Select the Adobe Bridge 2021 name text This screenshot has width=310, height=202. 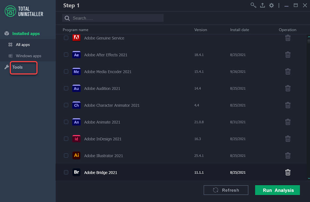(101, 172)
